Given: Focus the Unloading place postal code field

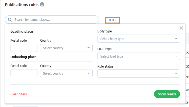Looking at the screenshot, I should (24, 73).
